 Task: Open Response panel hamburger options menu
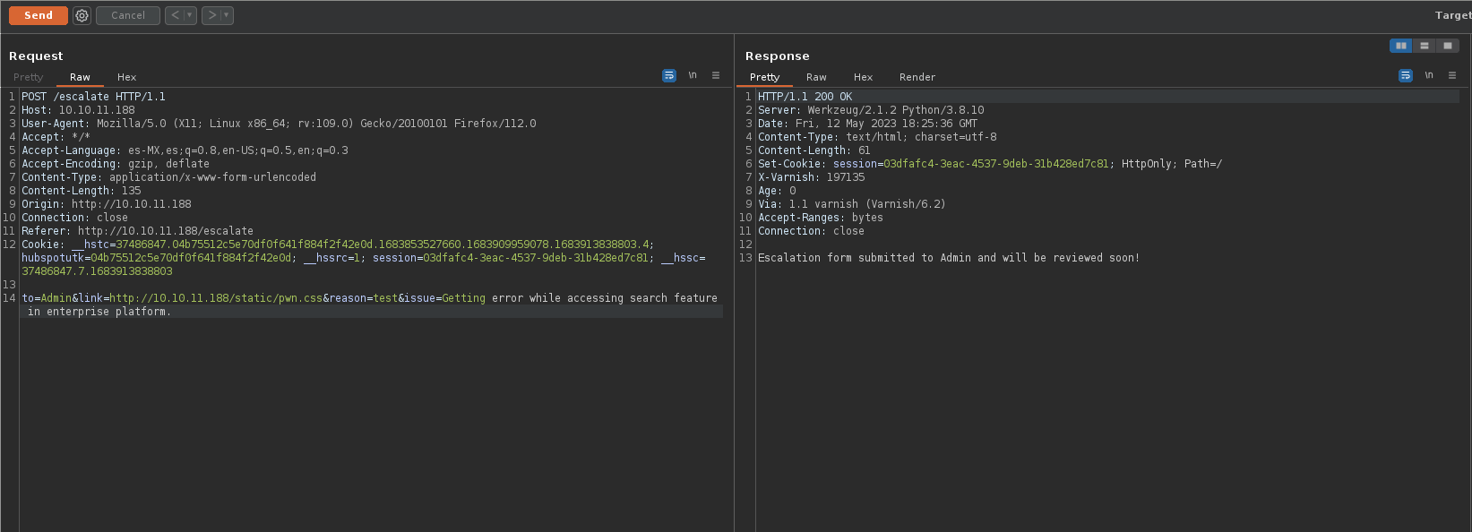tap(1452, 76)
